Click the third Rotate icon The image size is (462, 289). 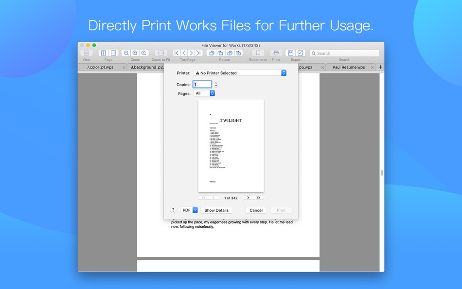pyautogui.click(x=230, y=53)
